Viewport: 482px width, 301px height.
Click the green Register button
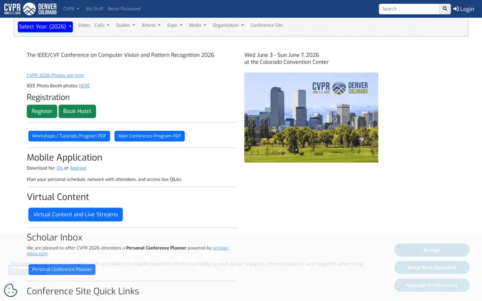coord(42,111)
